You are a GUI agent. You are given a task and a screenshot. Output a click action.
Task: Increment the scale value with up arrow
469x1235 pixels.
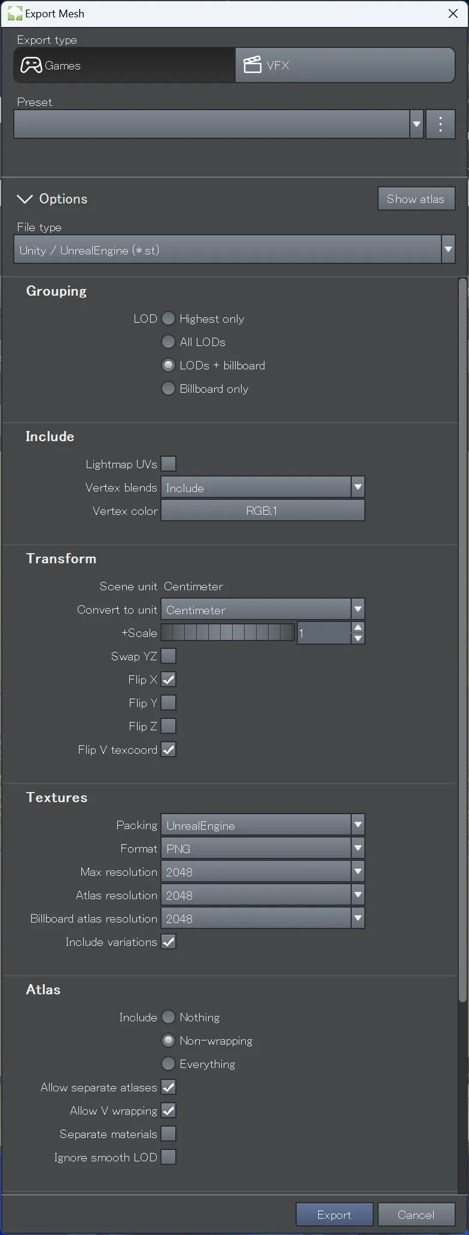click(x=358, y=627)
